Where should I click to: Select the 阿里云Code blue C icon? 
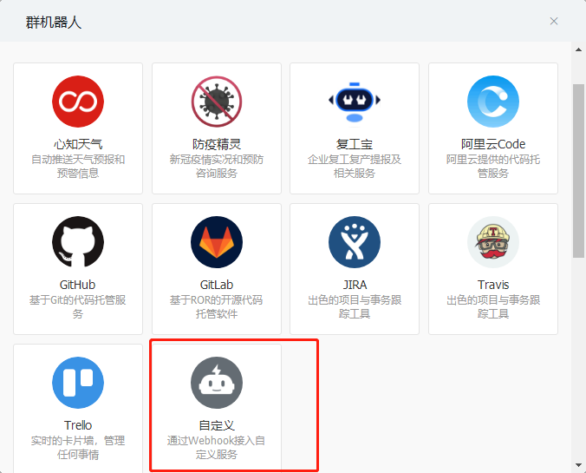pyautogui.click(x=493, y=102)
